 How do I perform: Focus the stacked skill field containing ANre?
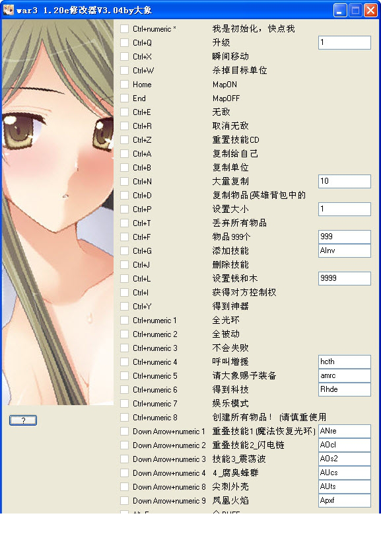[345, 431]
